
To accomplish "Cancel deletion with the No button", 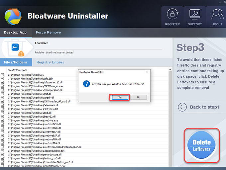I will 139,97.
